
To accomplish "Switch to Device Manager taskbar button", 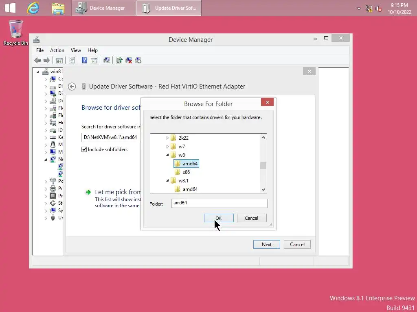I will pyautogui.click(x=104, y=8).
